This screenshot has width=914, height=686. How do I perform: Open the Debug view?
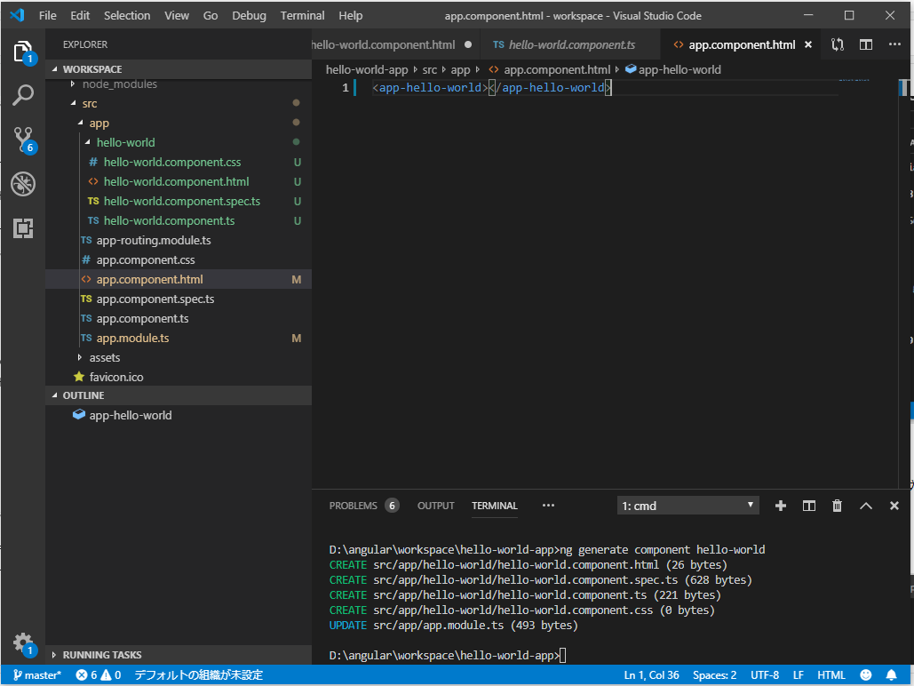point(23,184)
